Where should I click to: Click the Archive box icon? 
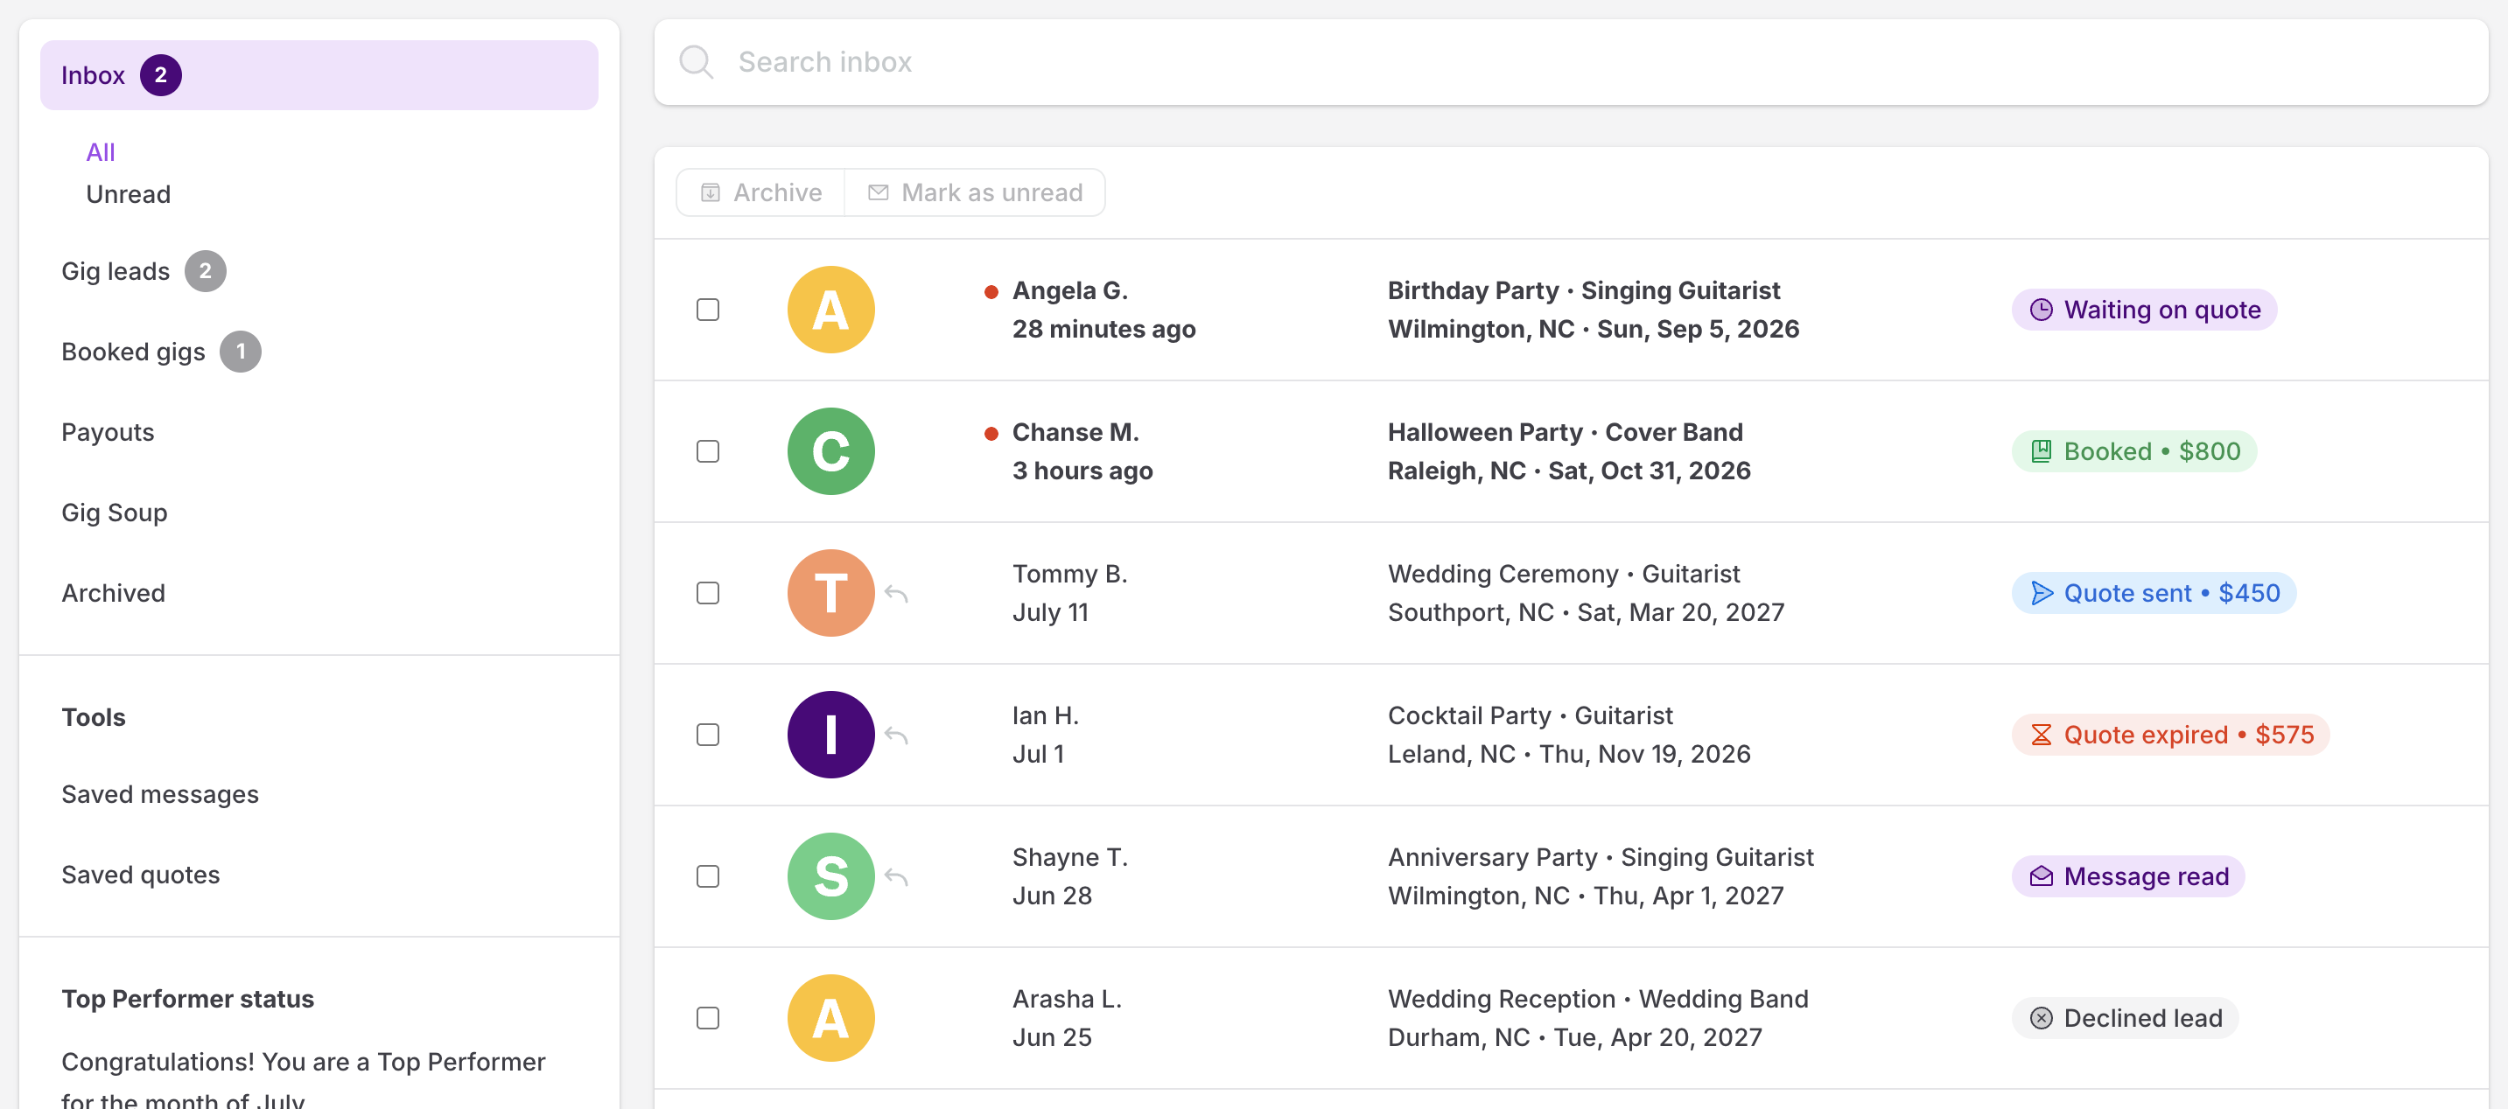pyautogui.click(x=711, y=192)
